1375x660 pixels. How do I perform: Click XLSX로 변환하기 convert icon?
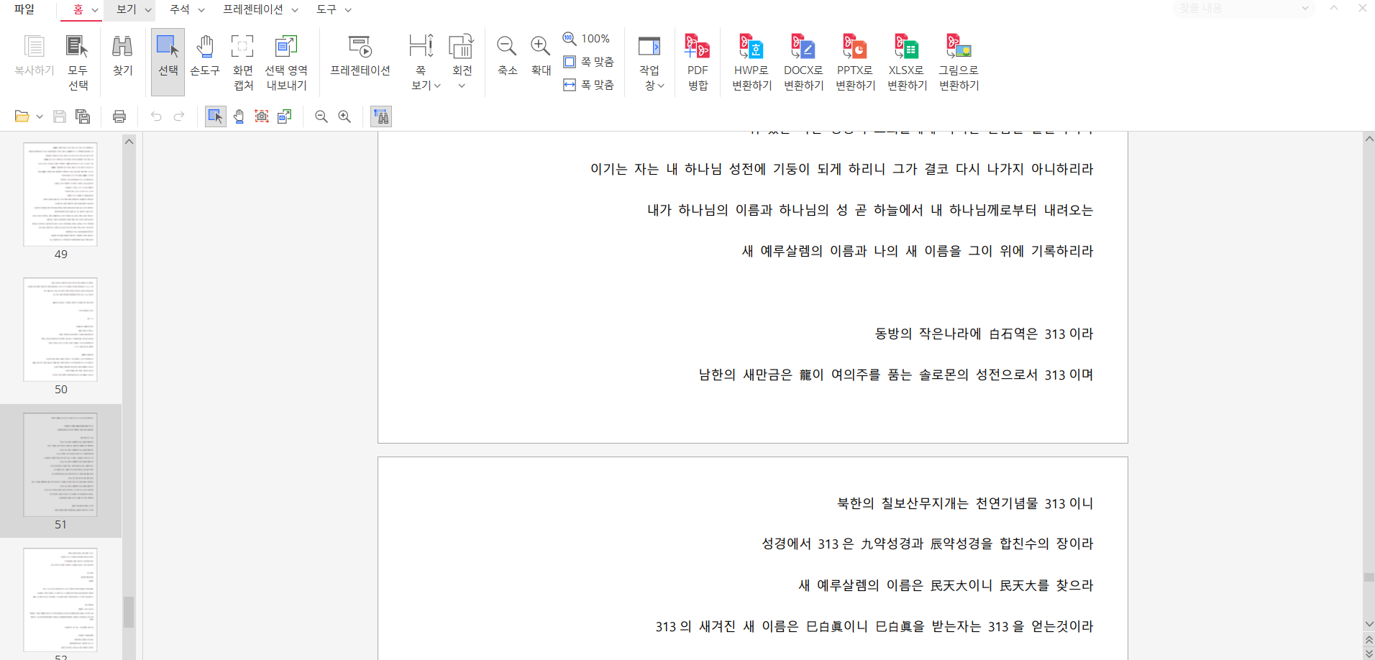click(x=907, y=62)
